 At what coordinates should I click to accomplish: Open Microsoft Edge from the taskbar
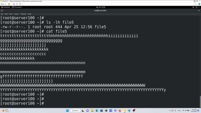click(x=97, y=110)
